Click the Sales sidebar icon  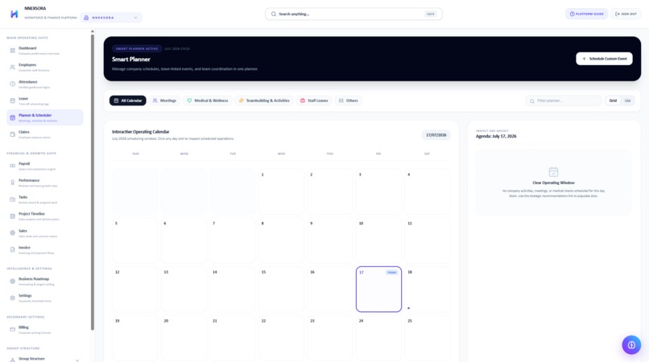[x=12, y=233]
